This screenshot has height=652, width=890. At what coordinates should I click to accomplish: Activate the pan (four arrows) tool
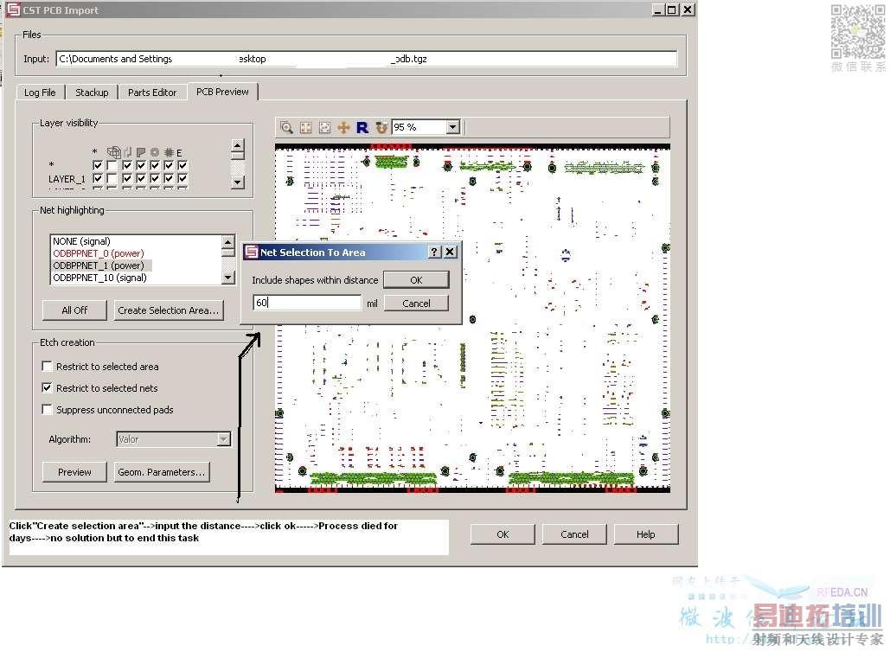click(x=343, y=128)
